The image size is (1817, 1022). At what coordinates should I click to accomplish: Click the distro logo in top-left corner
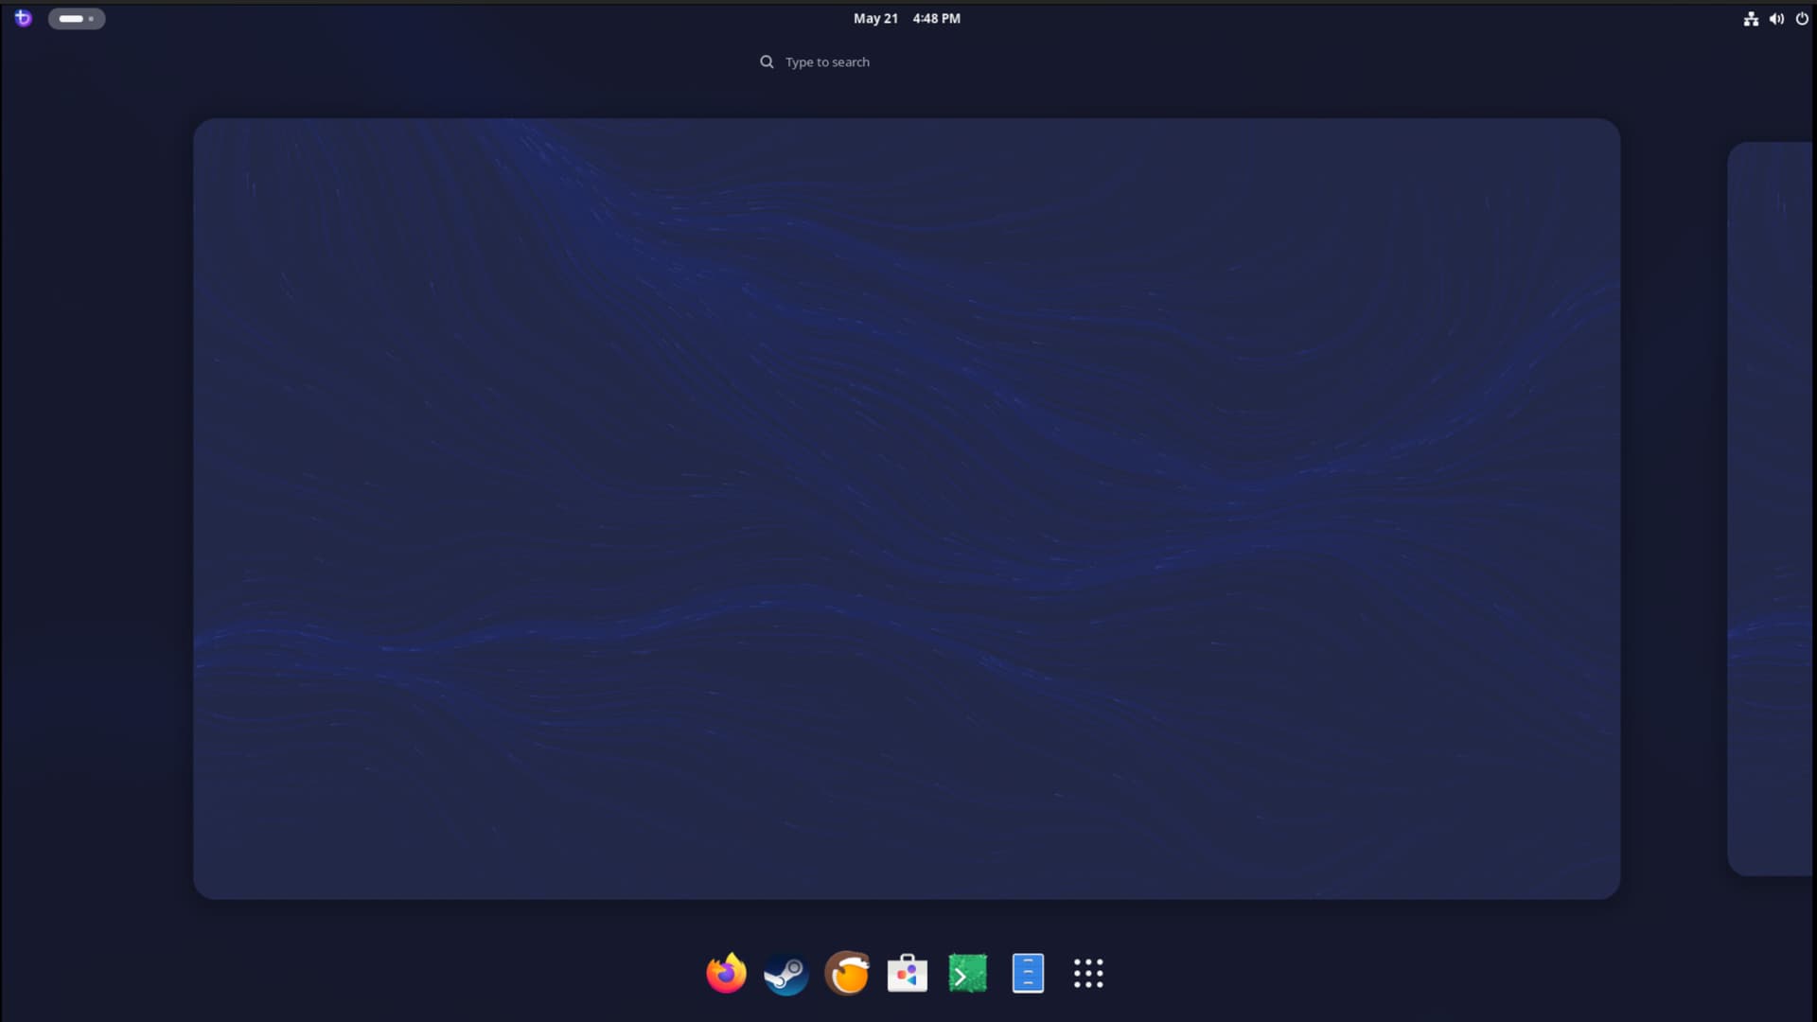(24, 18)
